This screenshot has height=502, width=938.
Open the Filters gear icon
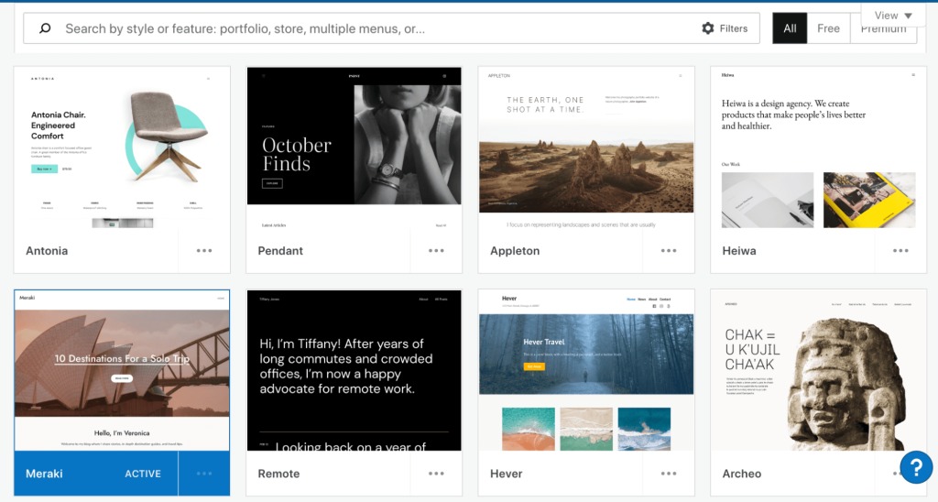708,28
